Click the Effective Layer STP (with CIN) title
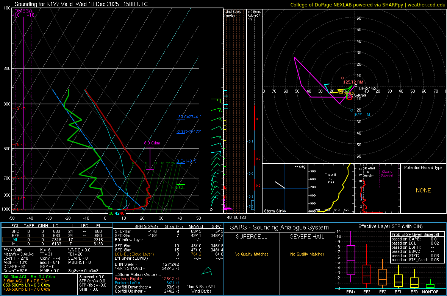The width and height of the screenshot is (447, 296). pos(390,226)
